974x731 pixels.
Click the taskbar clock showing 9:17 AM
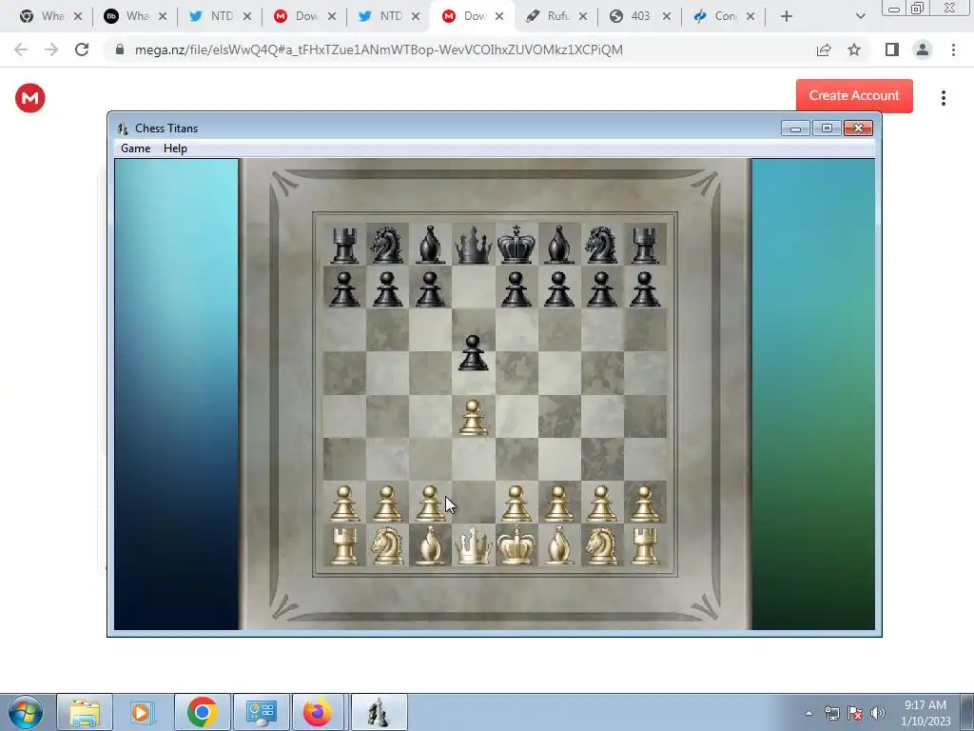(925, 712)
